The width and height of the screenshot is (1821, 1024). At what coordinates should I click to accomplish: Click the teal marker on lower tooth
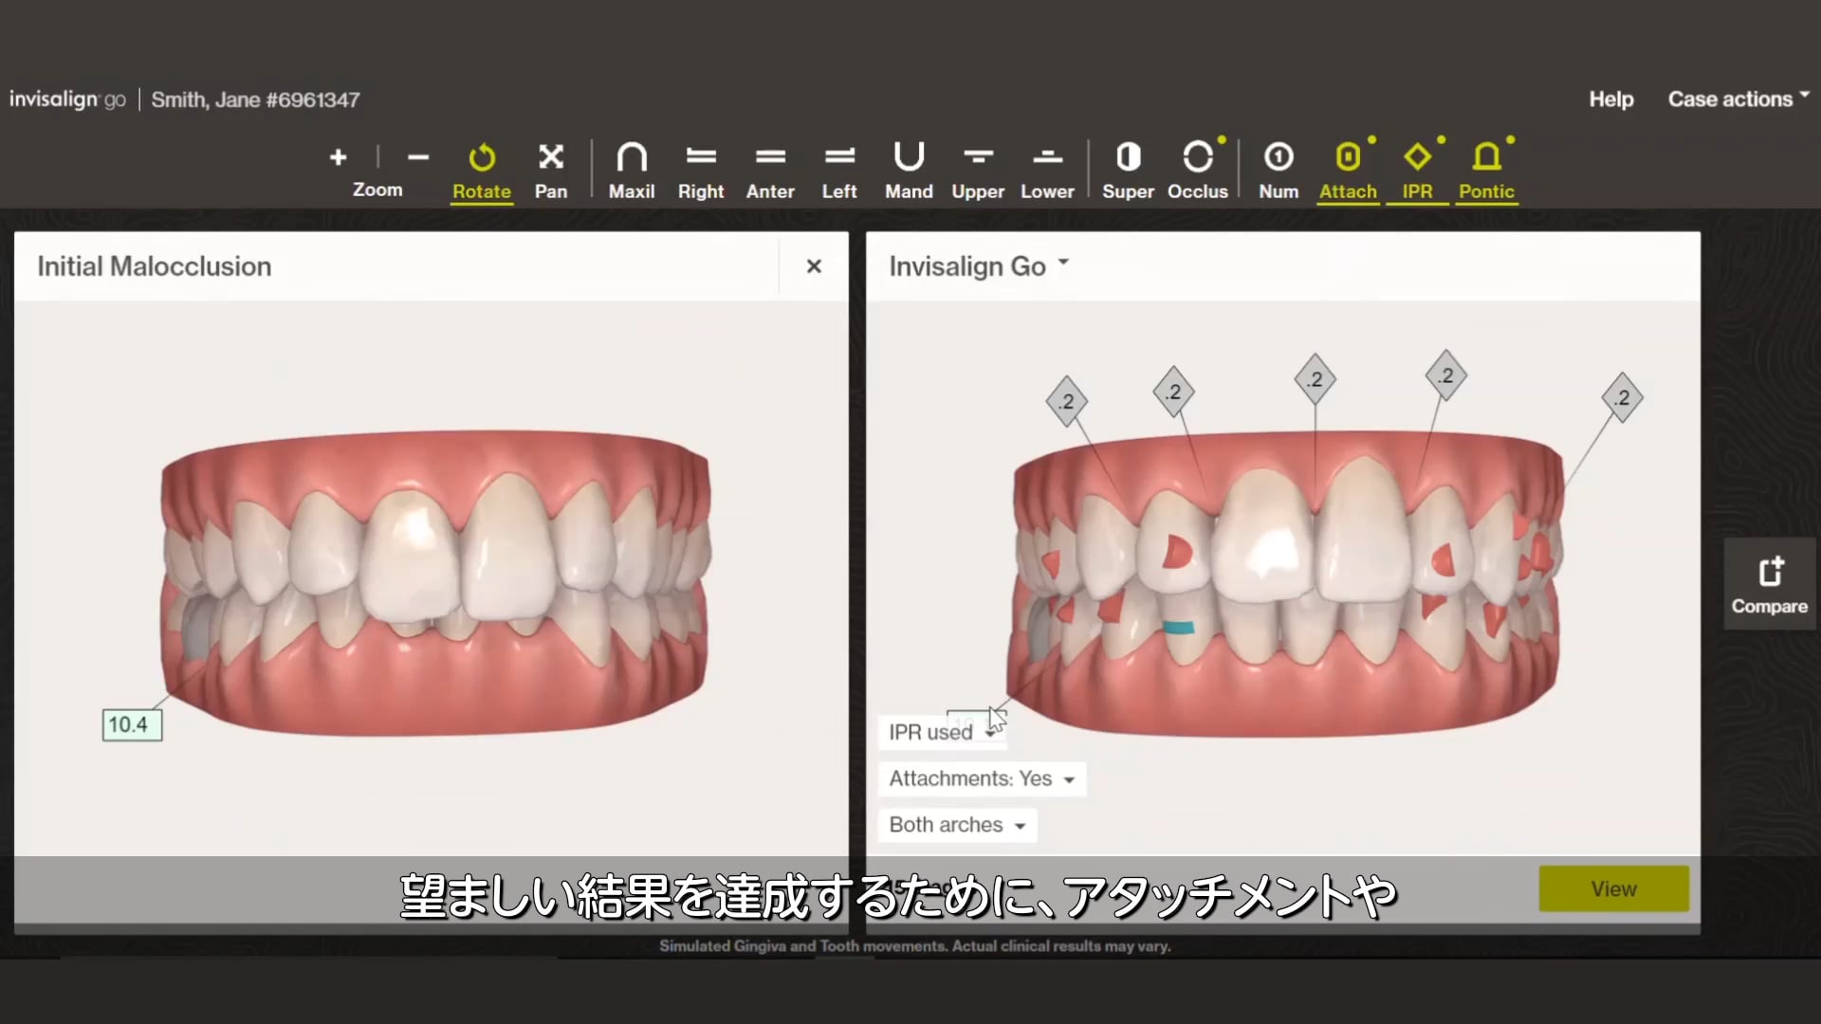(x=1178, y=627)
